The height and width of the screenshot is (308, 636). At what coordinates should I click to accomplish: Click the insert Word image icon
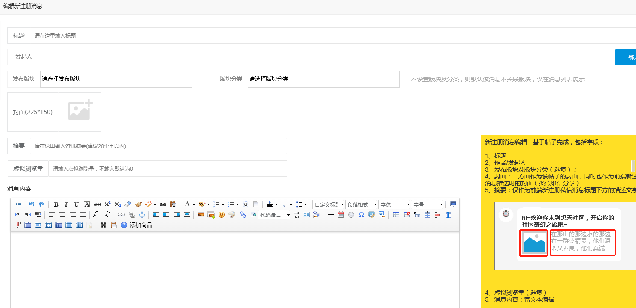tap(382, 215)
